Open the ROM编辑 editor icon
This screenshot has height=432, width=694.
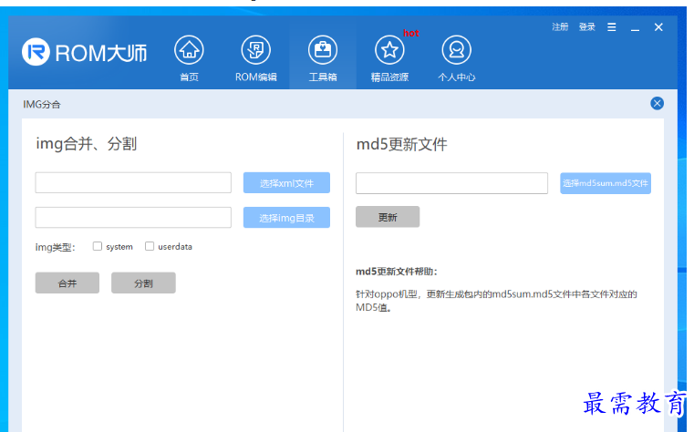pyautogui.click(x=256, y=50)
